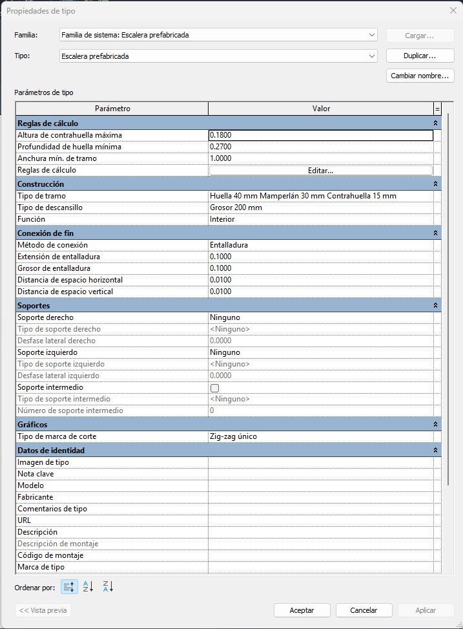Edit the Altura de contrahuella máxima value
463x629 pixels.
(x=320, y=136)
